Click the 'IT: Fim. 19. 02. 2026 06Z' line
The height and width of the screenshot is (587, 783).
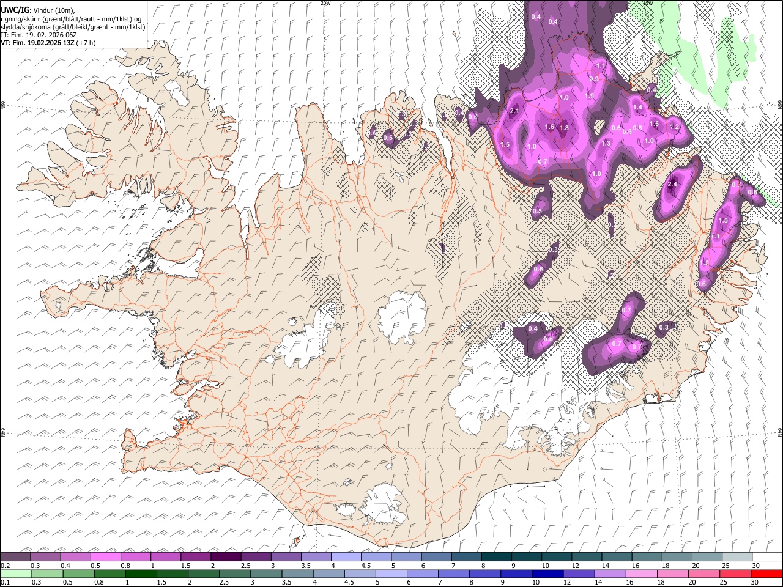click(39, 35)
